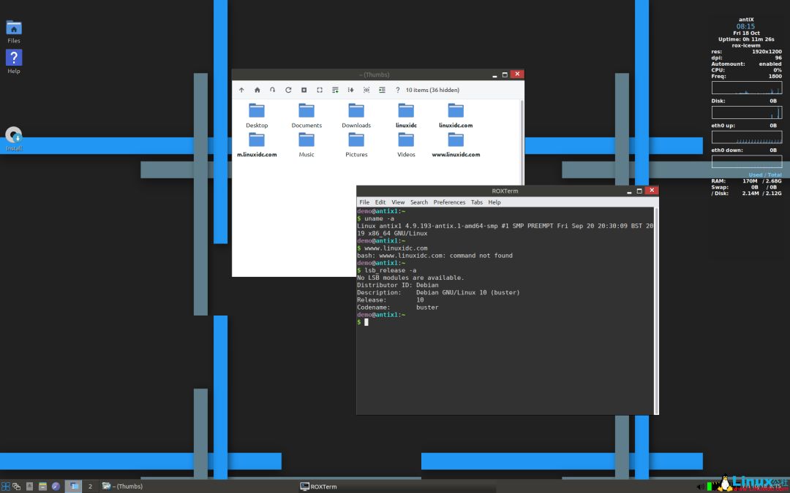Mute system volume via speaker icon in taskbar
This screenshot has width=790, height=493.
(x=700, y=486)
